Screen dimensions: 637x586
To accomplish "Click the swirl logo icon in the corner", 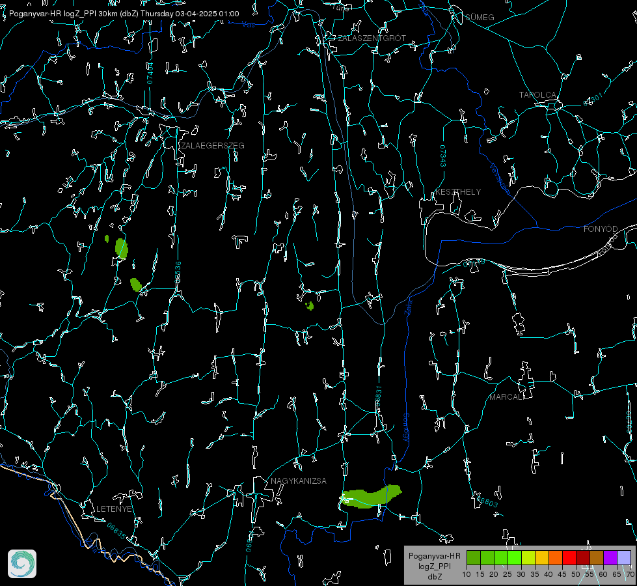I will pyautogui.click(x=22, y=564).
